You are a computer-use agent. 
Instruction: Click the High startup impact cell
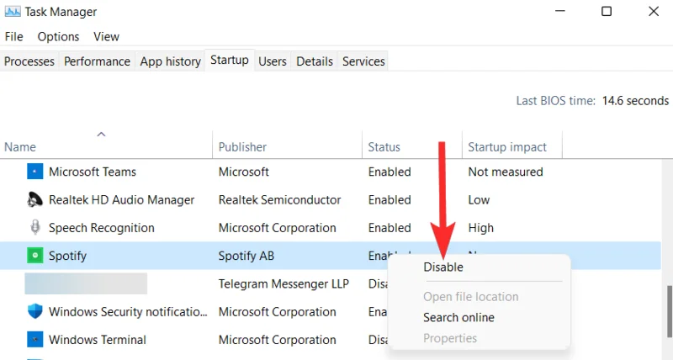(x=480, y=228)
